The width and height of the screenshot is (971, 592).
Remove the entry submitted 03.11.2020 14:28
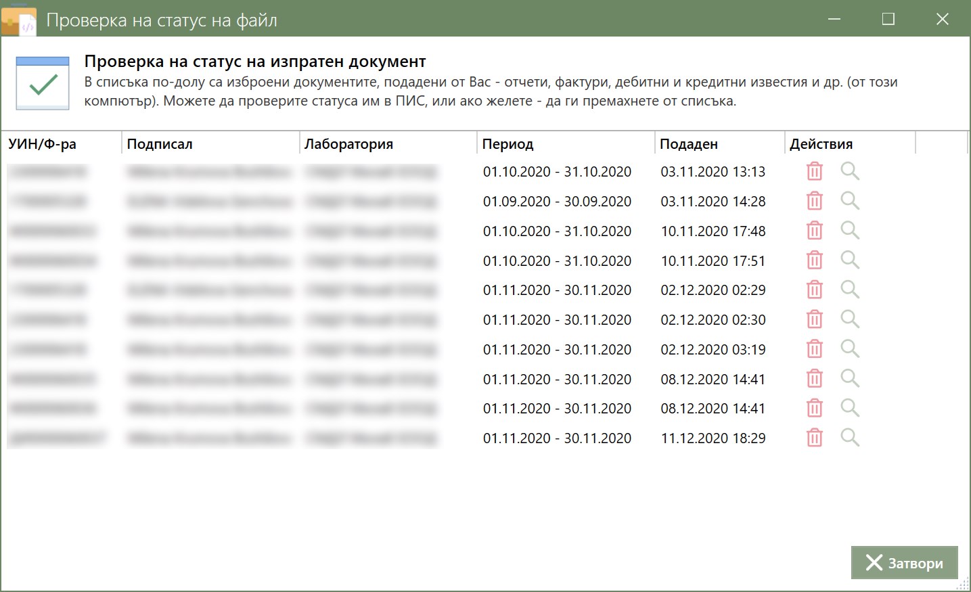pyautogui.click(x=815, y=201)
